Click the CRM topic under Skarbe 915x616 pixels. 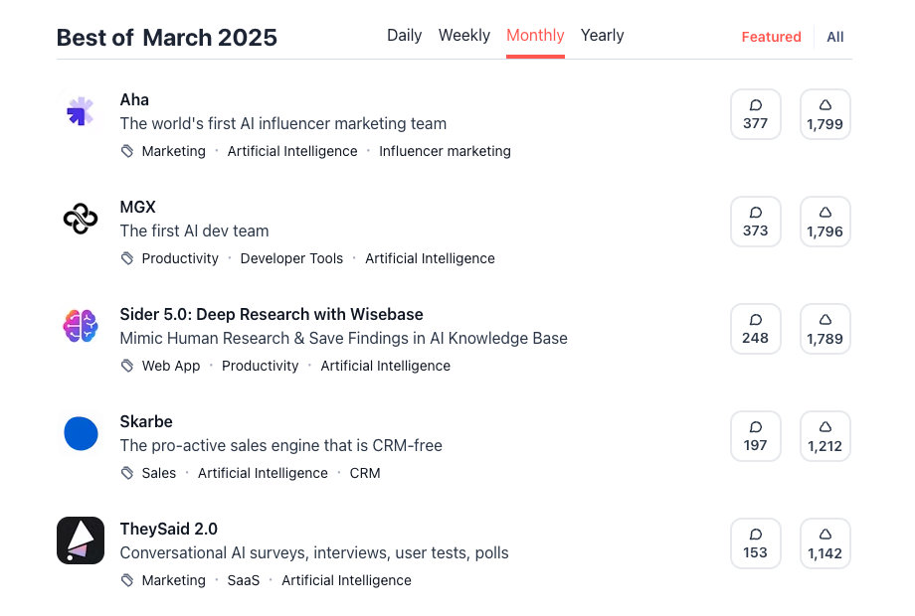pos(365,474)
